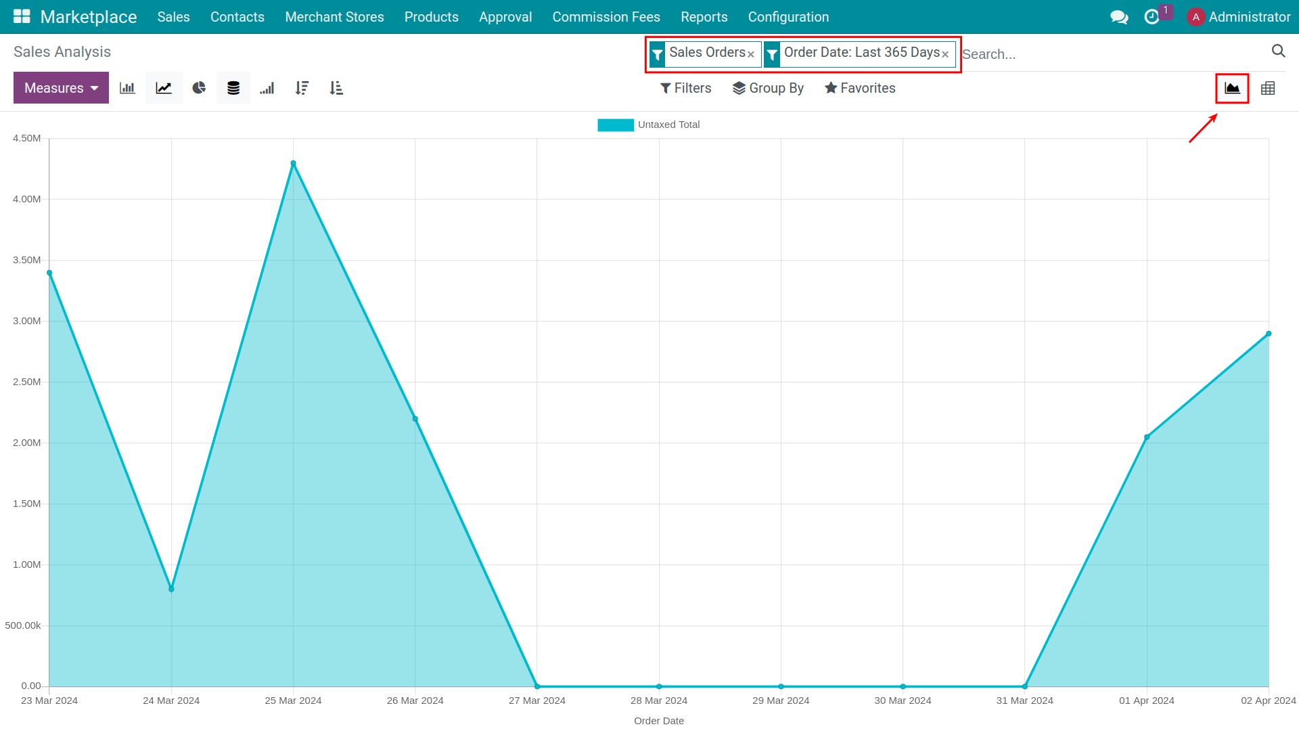This screenshot has width=1299, height=731.
Task: Click the 26 Mar 2024 data point
Action: [415, 419]
